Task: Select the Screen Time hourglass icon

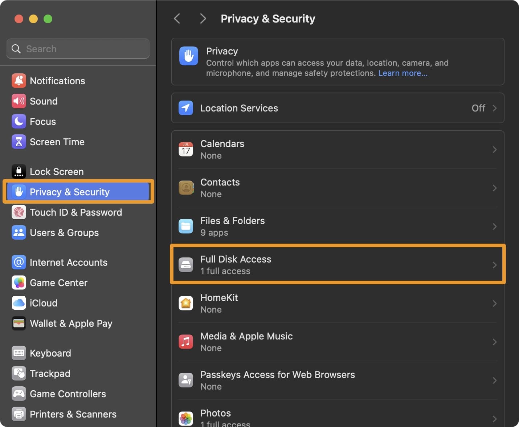Action: [x=19, y=142]
